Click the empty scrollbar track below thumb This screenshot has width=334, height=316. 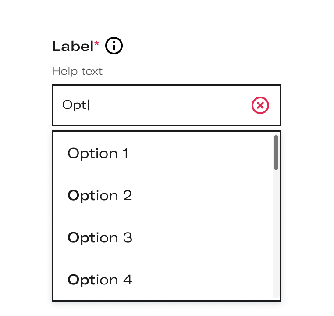coord(276,234)
